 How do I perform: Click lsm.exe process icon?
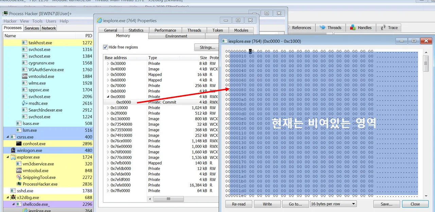(x=19, y=130)
